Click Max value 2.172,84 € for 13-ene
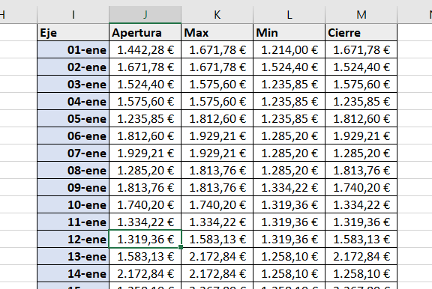 point(217,257)
